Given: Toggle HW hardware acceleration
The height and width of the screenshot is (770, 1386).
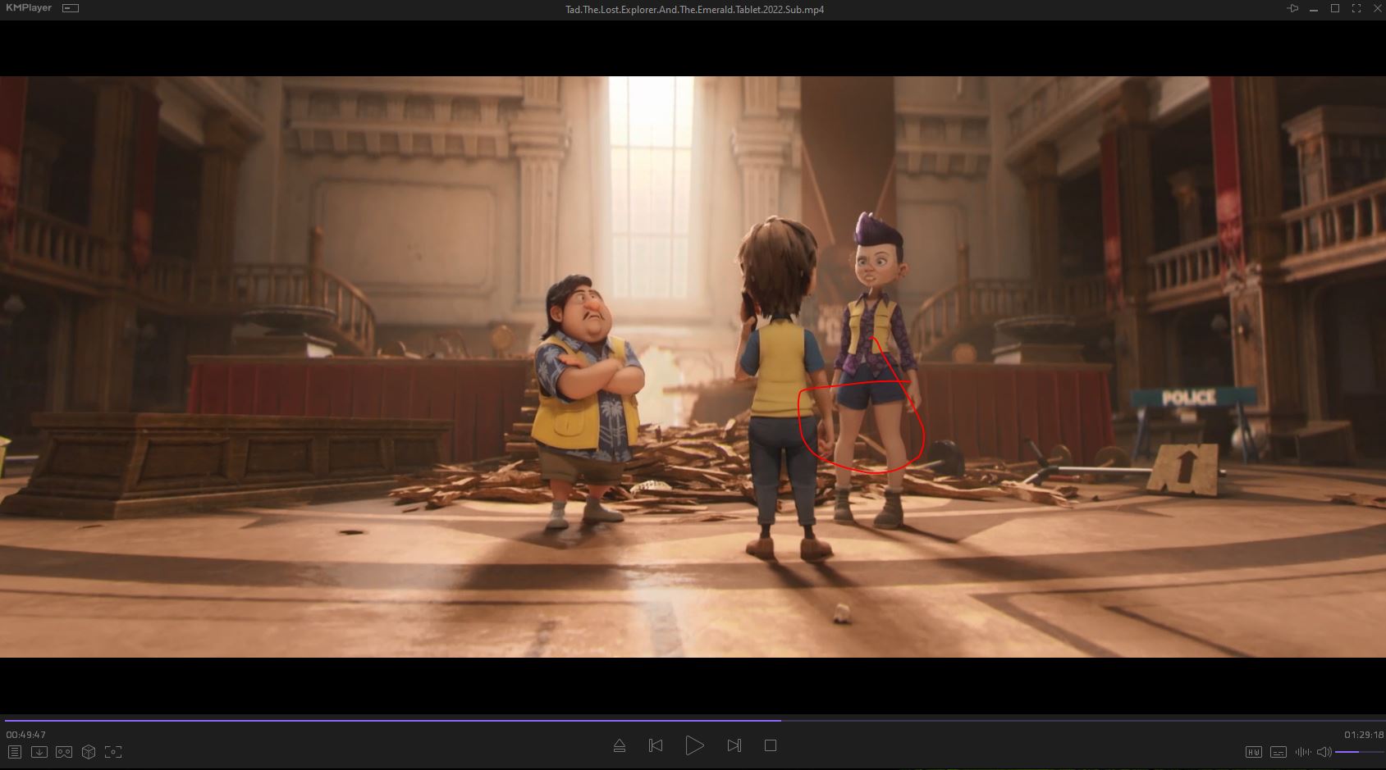Looking at the screenshot, I should (x=1253, y=752).
